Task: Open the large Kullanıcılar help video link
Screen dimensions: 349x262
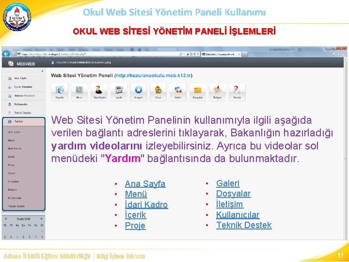Action: coord(238,215)
